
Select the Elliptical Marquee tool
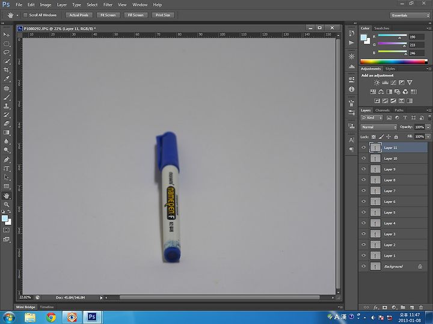[x=7, y=44]
